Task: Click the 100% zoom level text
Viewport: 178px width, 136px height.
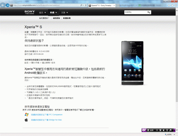Action: click(x=169, y=135)
